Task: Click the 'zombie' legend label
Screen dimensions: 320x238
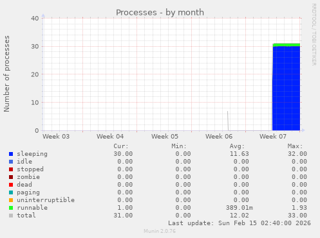Action: click(x=28, y=177)
